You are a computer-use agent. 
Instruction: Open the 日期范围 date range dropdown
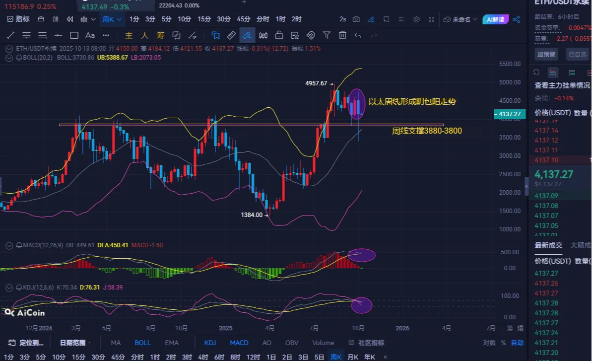tap(75, 343)
